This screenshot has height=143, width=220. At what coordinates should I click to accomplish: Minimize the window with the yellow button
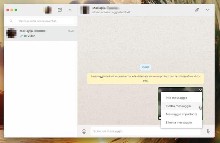(12, 10)
